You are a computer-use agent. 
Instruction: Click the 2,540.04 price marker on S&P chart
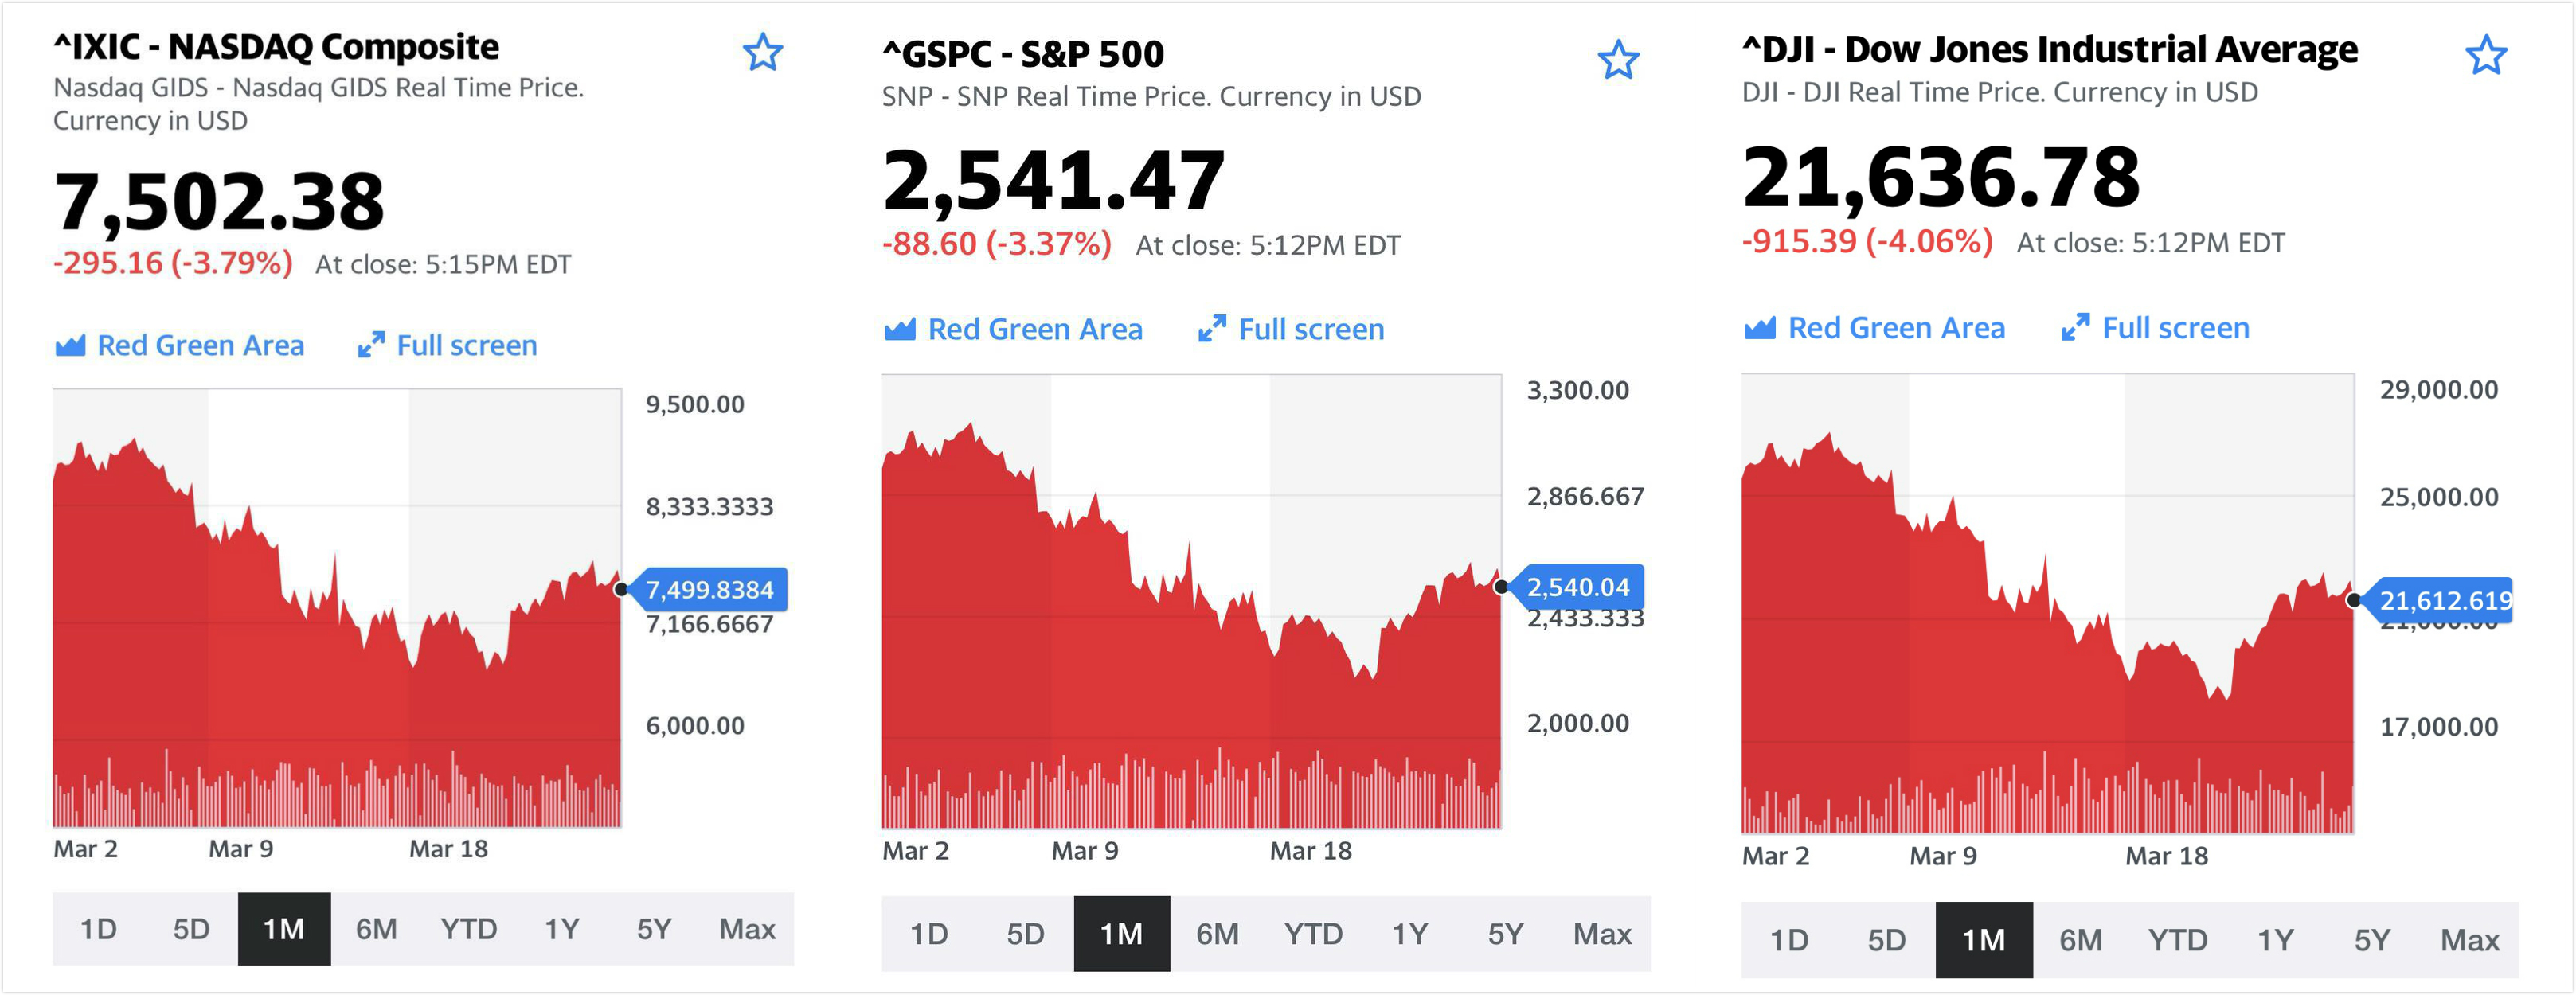1577,587
